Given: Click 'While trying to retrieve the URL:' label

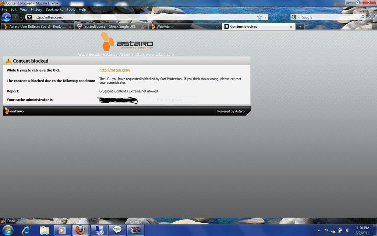Looking at the screenshot, I should [x=34, y=70].
